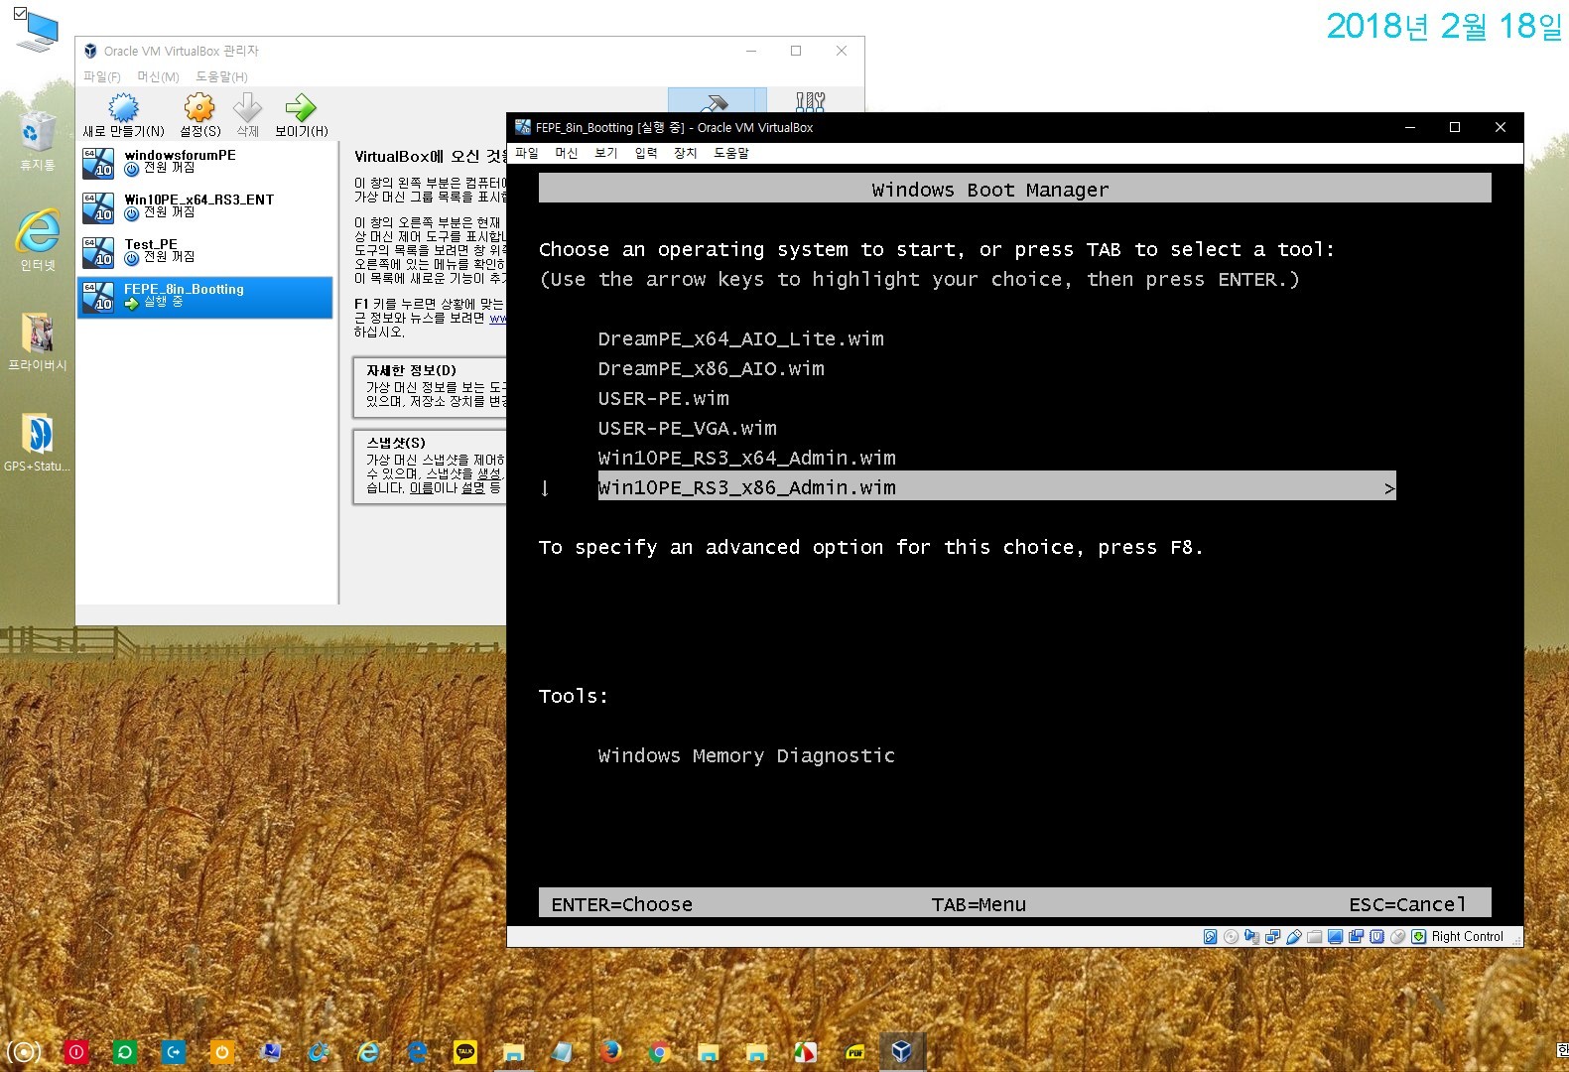This screenshot has width=1569, height=1072.
Task: Select the windowsforumPE virtual machine
Action: 205,163
